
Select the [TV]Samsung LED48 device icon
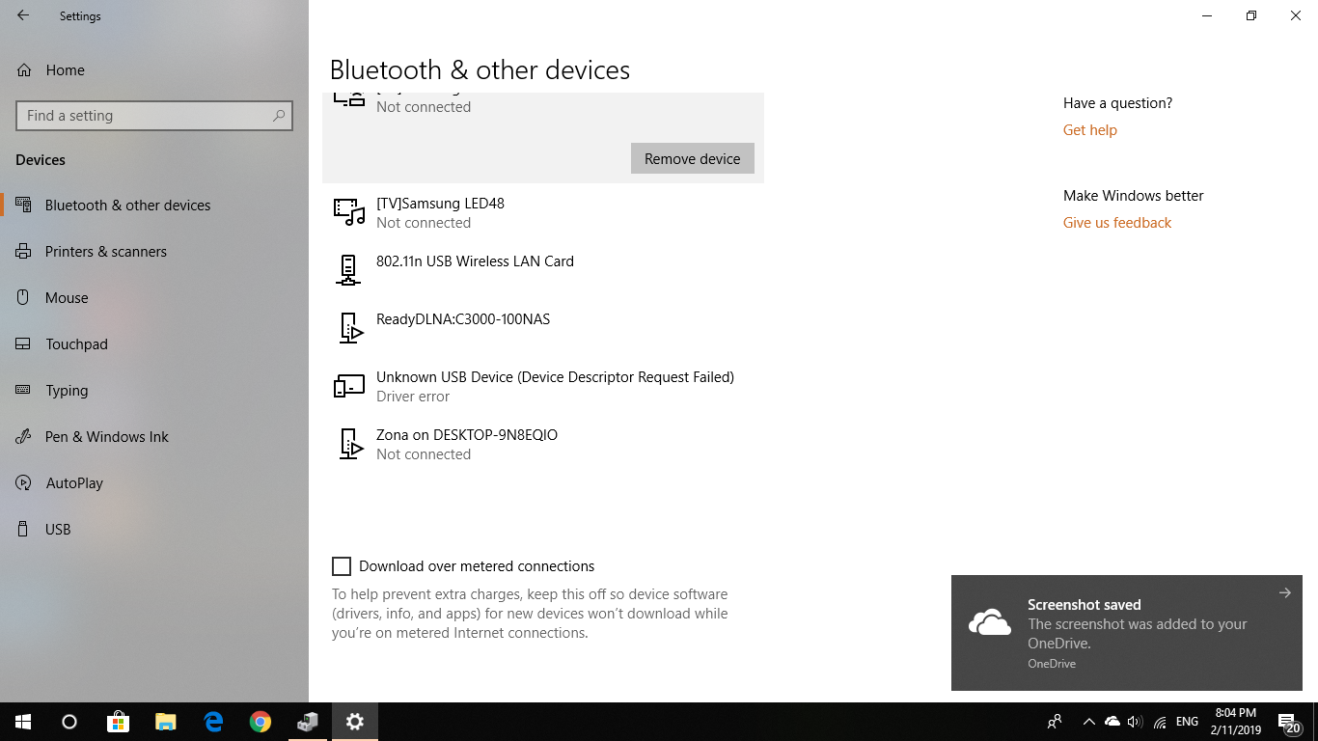[x=349, y=212]
